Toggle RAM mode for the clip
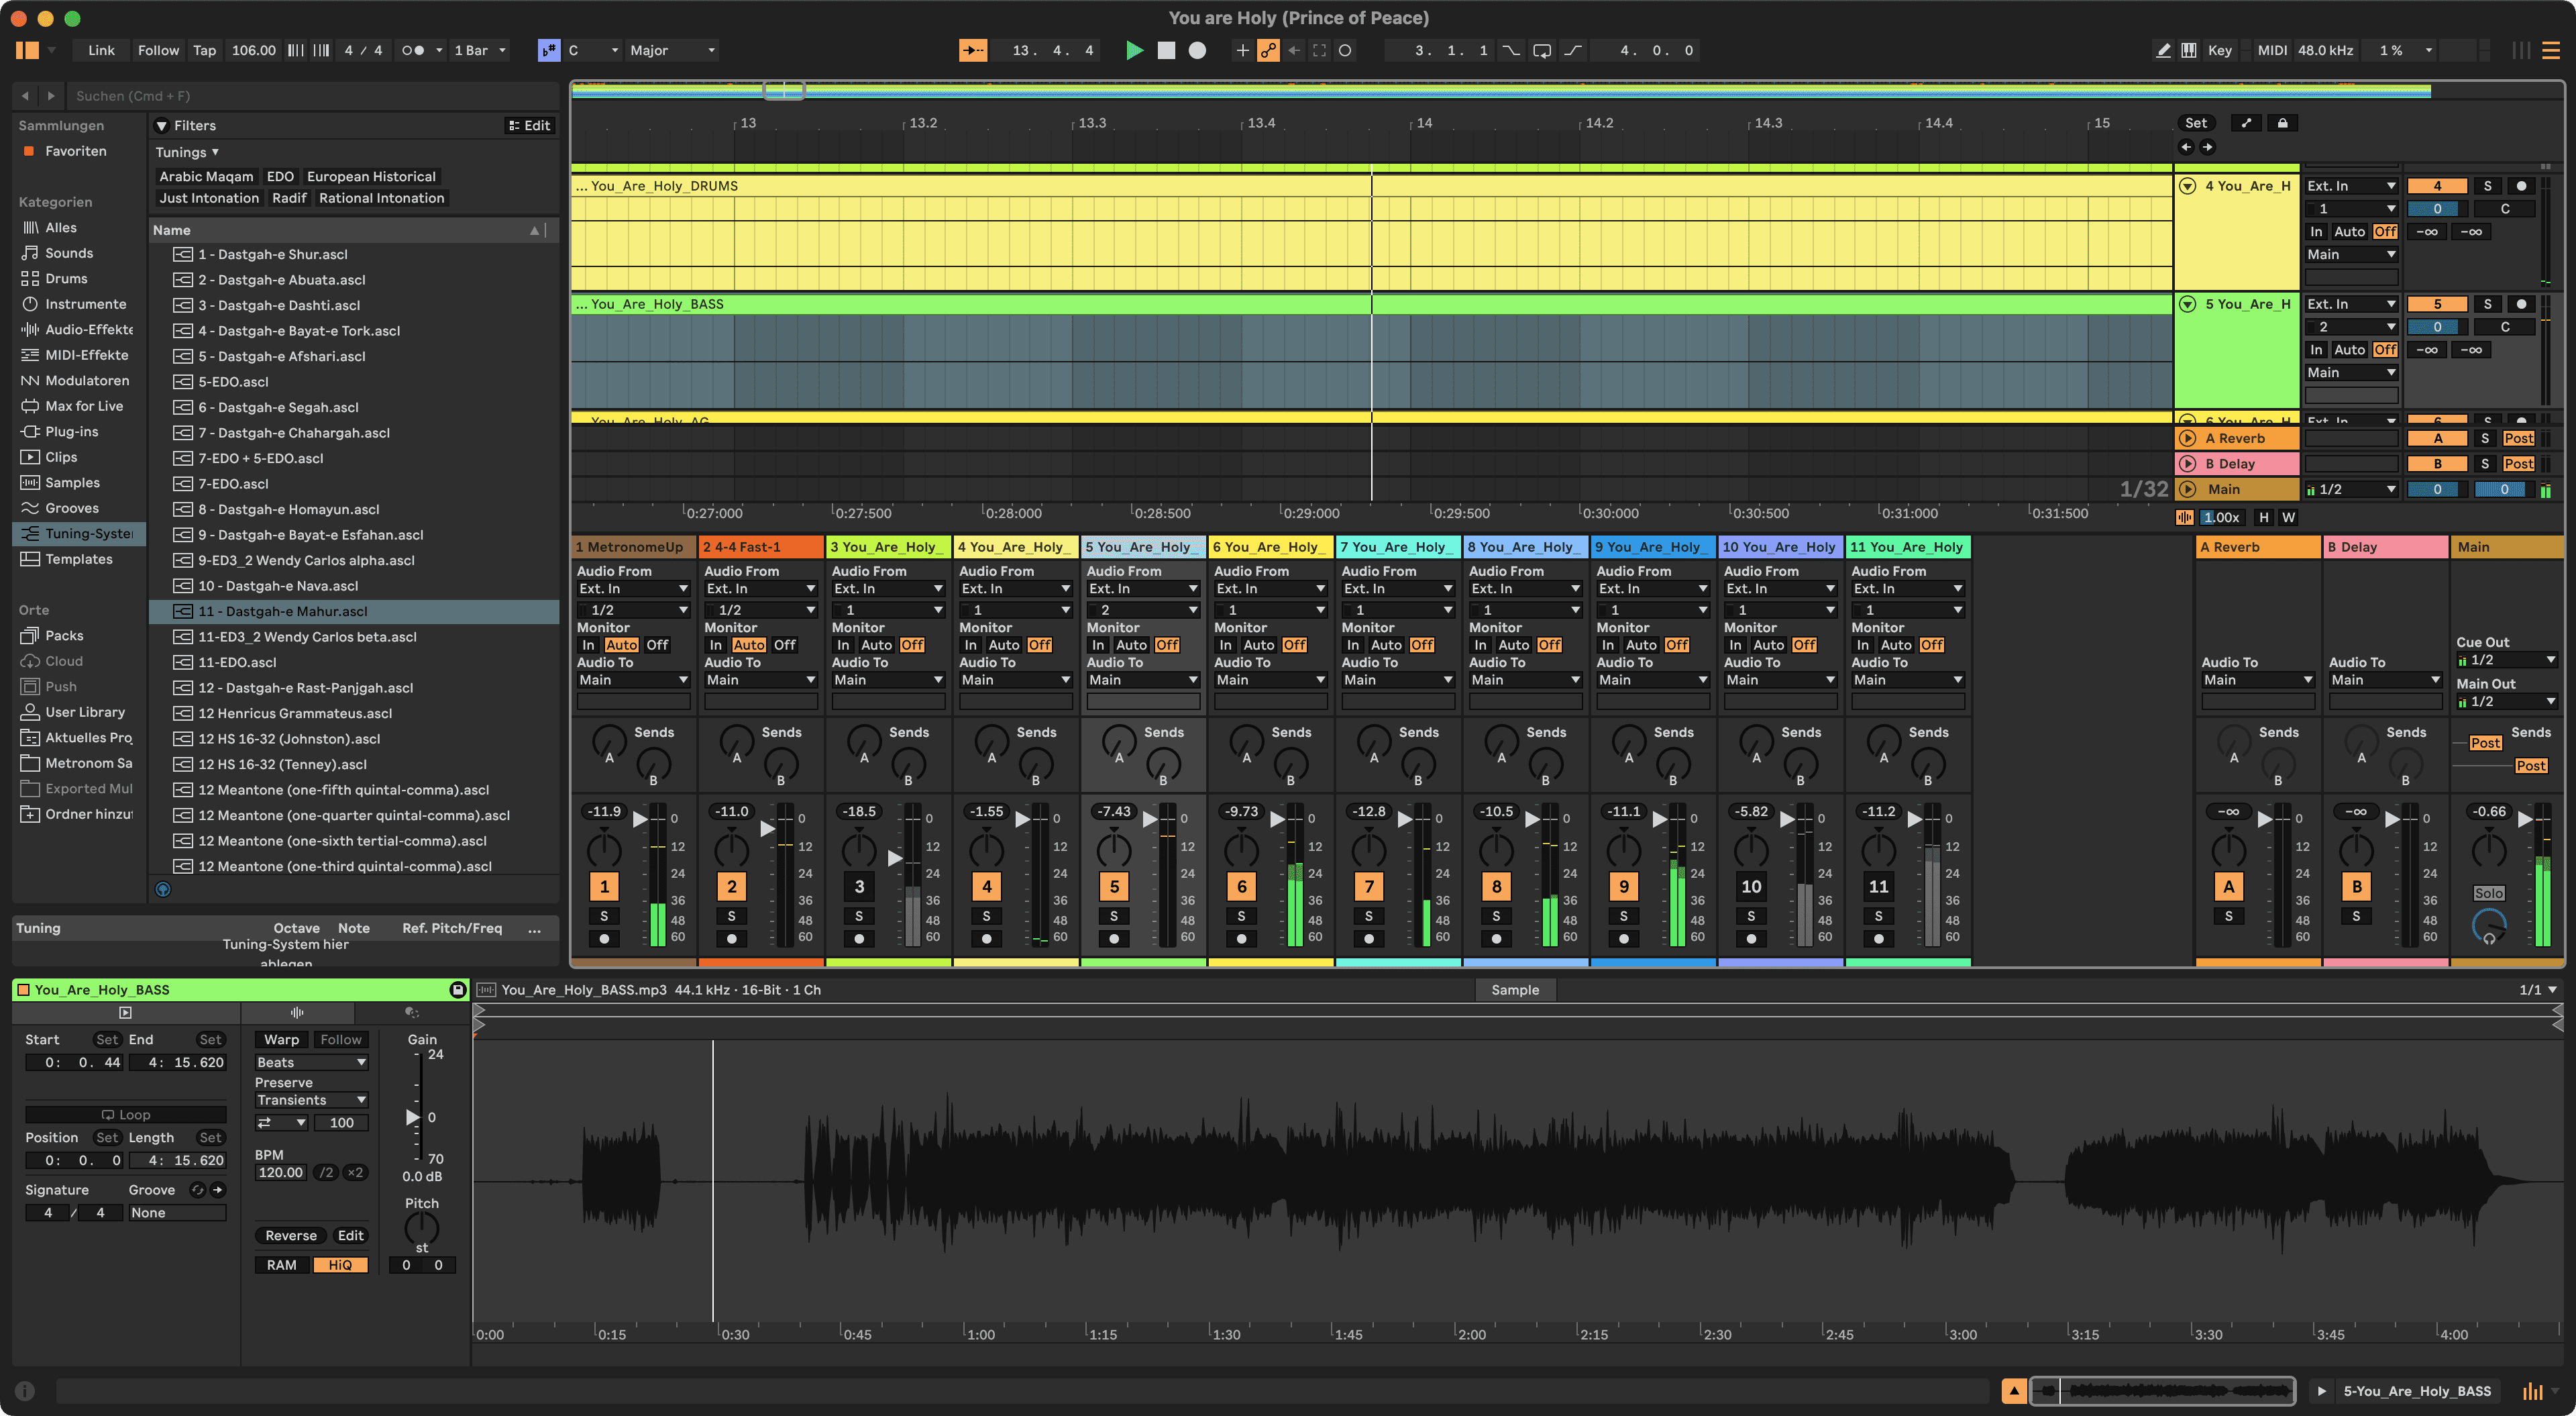 point(282,1265)
